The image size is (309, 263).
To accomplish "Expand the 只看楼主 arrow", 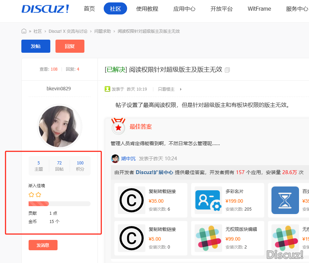I will tap(180, 89).
